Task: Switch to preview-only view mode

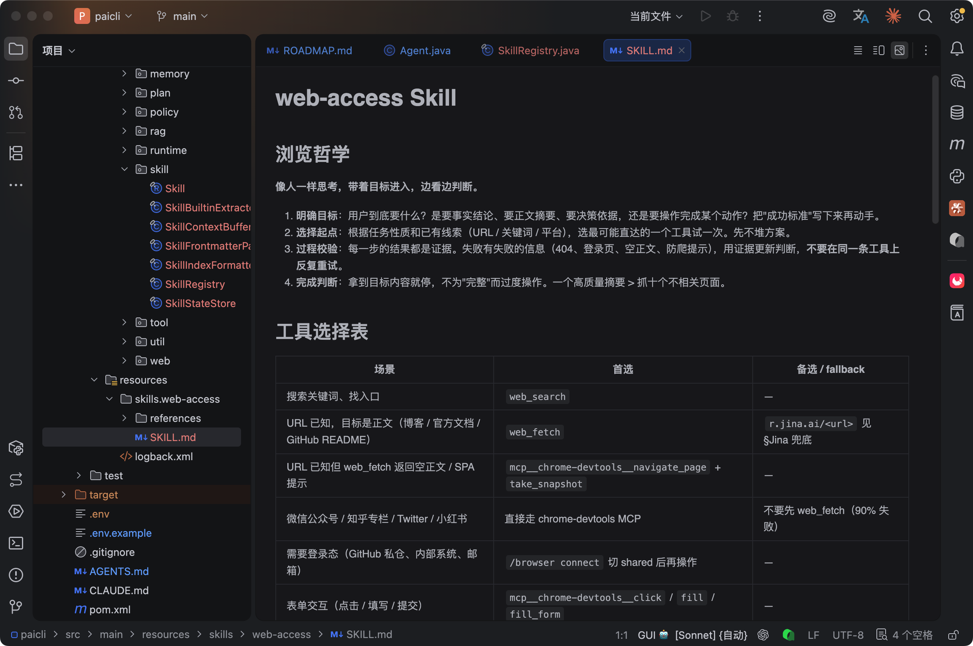Action: (x=900, y=50)
